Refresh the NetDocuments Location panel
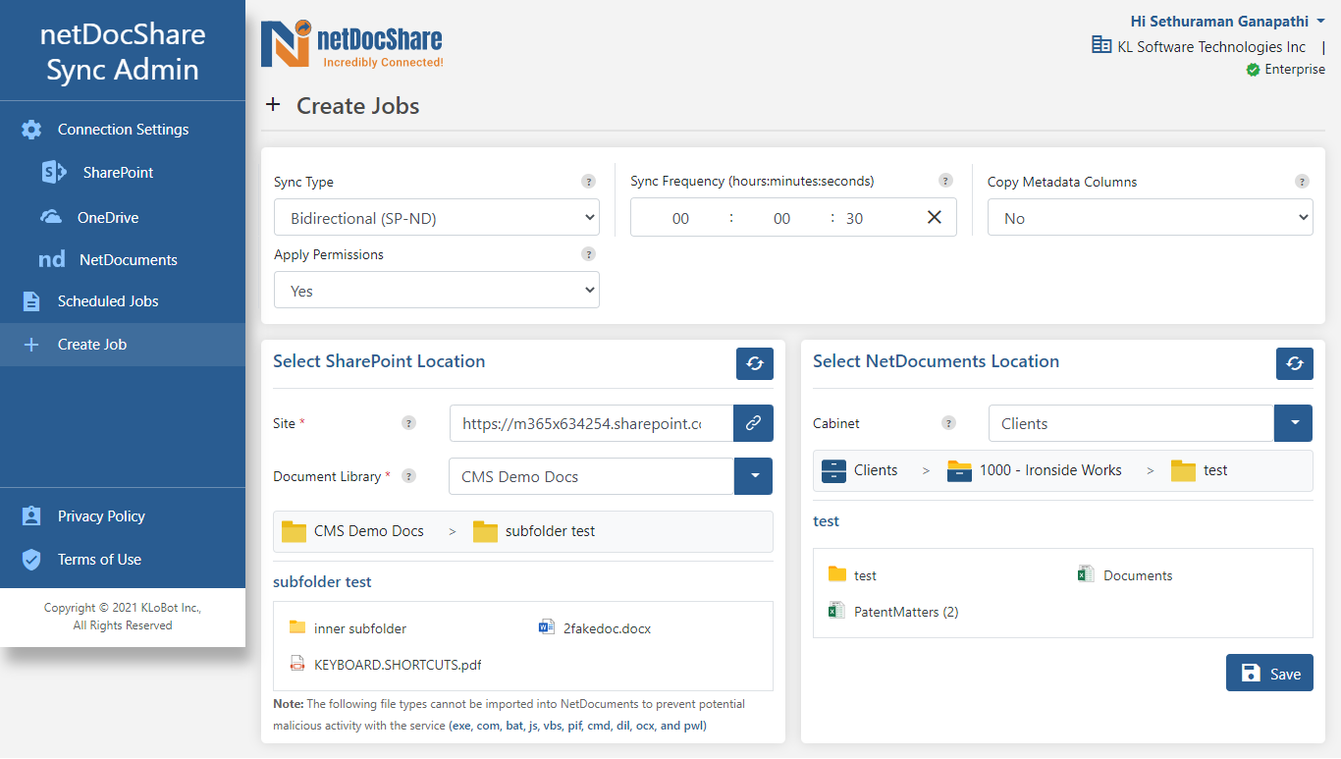Image resolution: width=1341 pixels, height=759 pixels. pos(1295,363)
